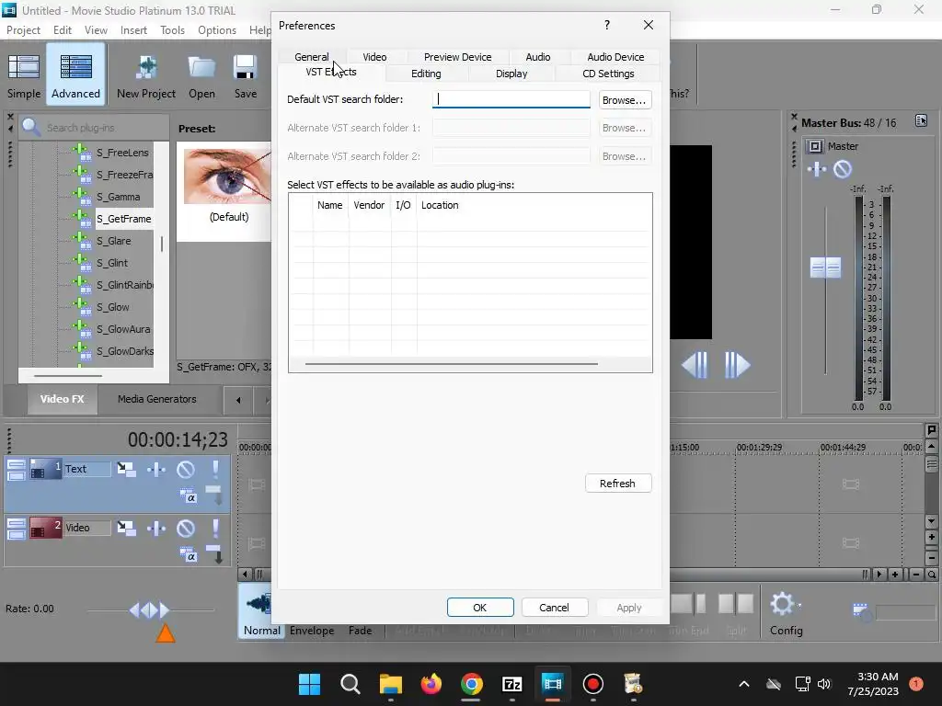
Task: Open mixer dock window icon
Action: tap(921, 121)
